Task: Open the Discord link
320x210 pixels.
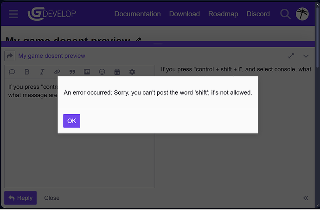Action: pos(258,14)
